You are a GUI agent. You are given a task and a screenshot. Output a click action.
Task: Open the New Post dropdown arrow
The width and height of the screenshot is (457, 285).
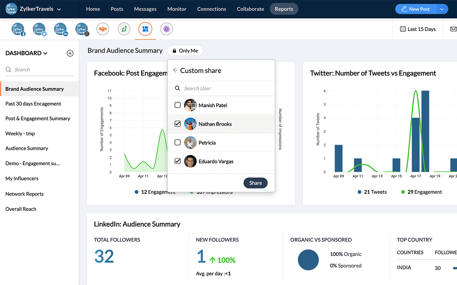(442, 9)
